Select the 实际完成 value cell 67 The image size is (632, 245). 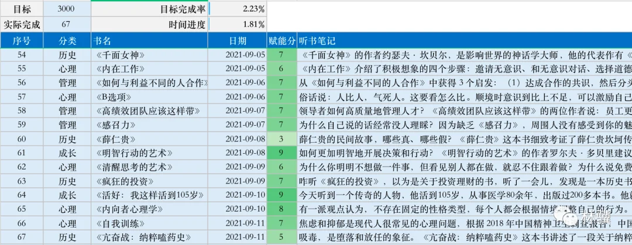(67, 25)
